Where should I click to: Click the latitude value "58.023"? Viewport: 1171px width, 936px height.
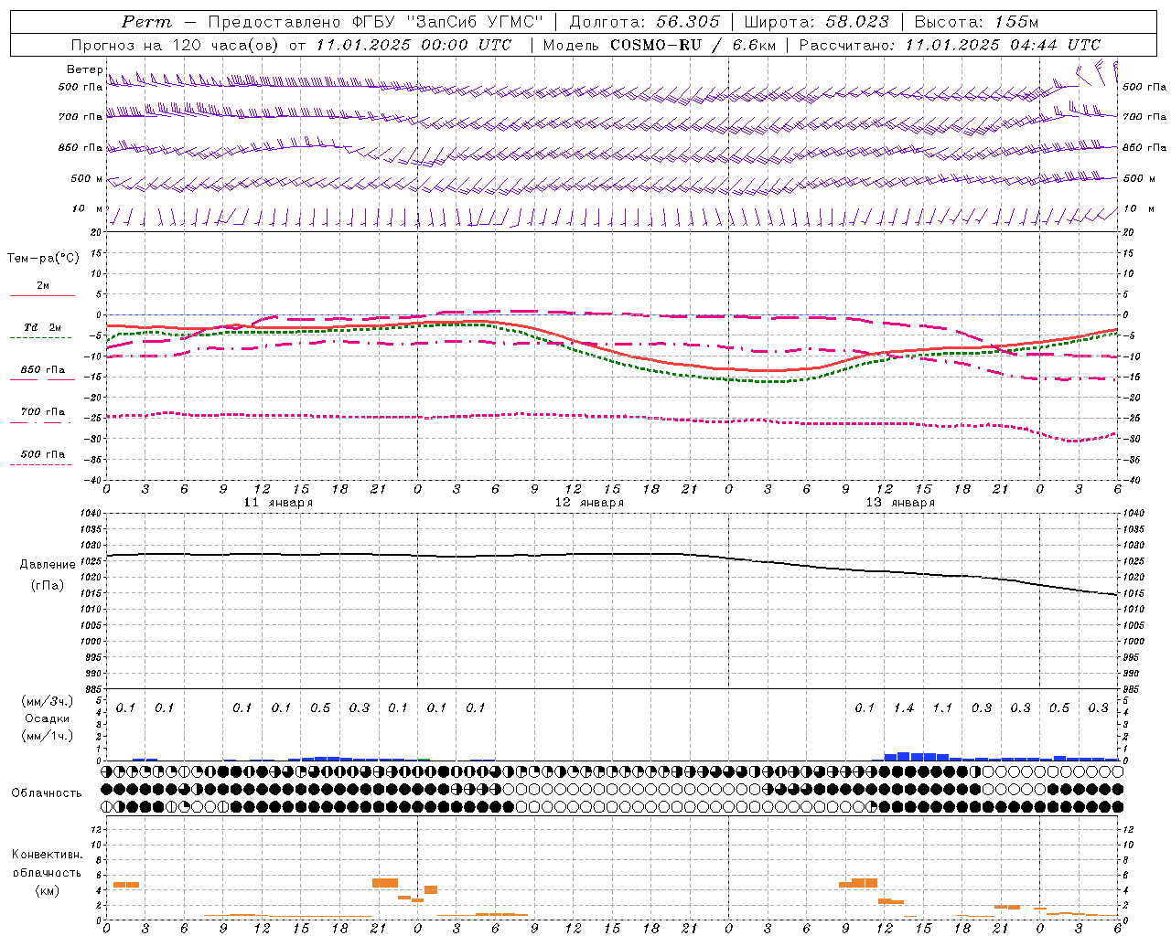(857, 22)
